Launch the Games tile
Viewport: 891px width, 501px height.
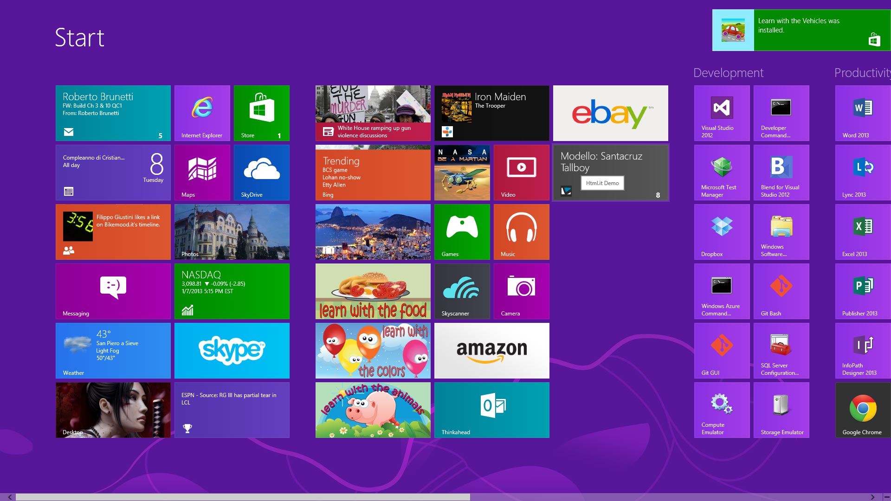click(x=462, y=232)
